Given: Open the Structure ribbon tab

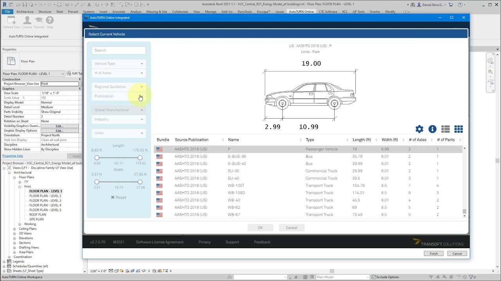Looking at the screenshot, I should click(45, 12).
